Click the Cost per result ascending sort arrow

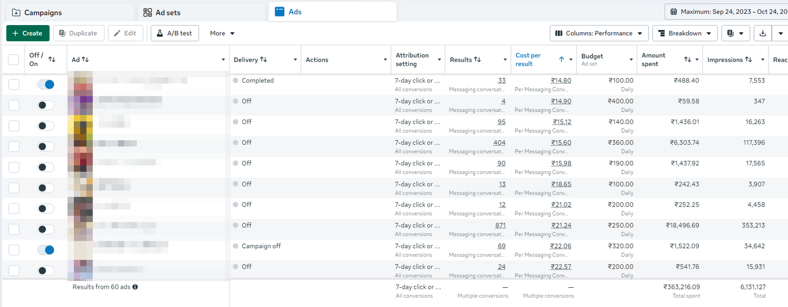click(x=561, y=59)
